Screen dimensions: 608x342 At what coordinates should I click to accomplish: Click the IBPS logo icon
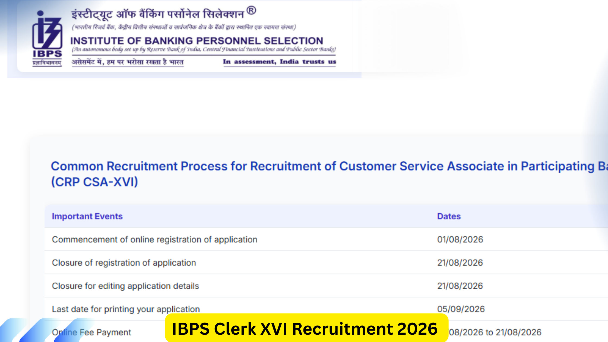[47, 38]
